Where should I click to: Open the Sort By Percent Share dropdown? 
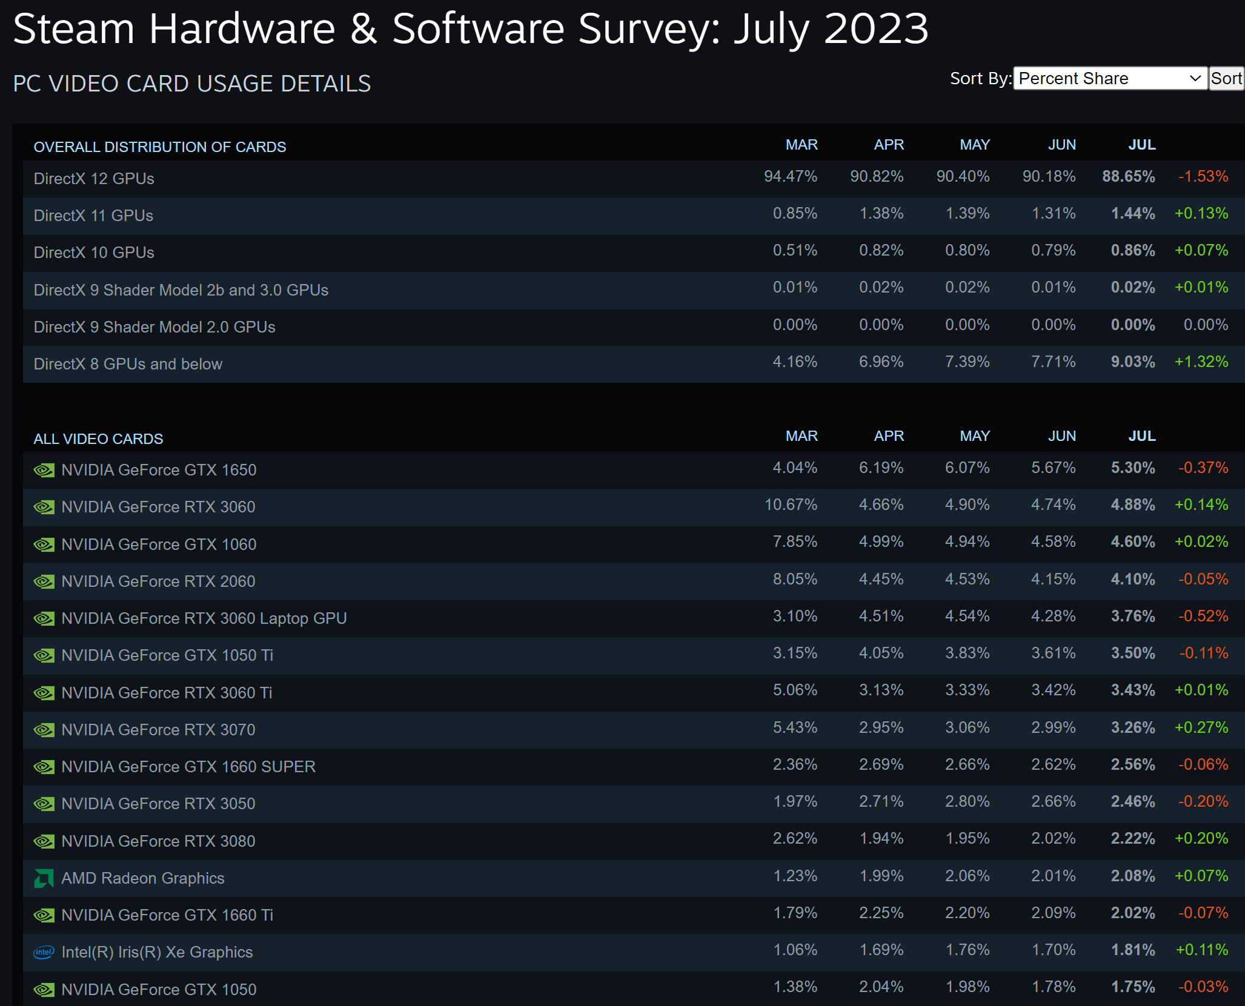click(1110, 79)
